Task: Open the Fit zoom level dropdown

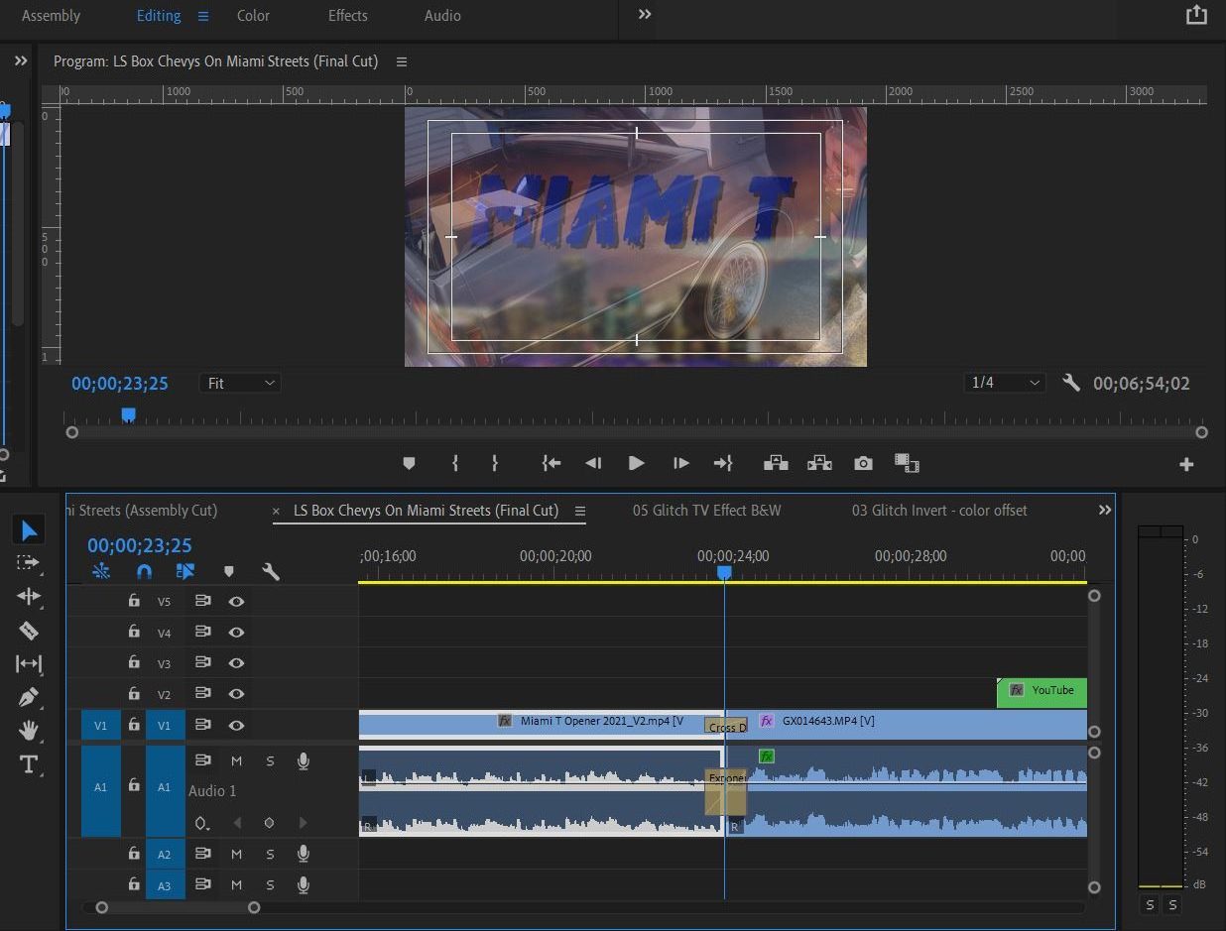Action: [x=240, y=383]
